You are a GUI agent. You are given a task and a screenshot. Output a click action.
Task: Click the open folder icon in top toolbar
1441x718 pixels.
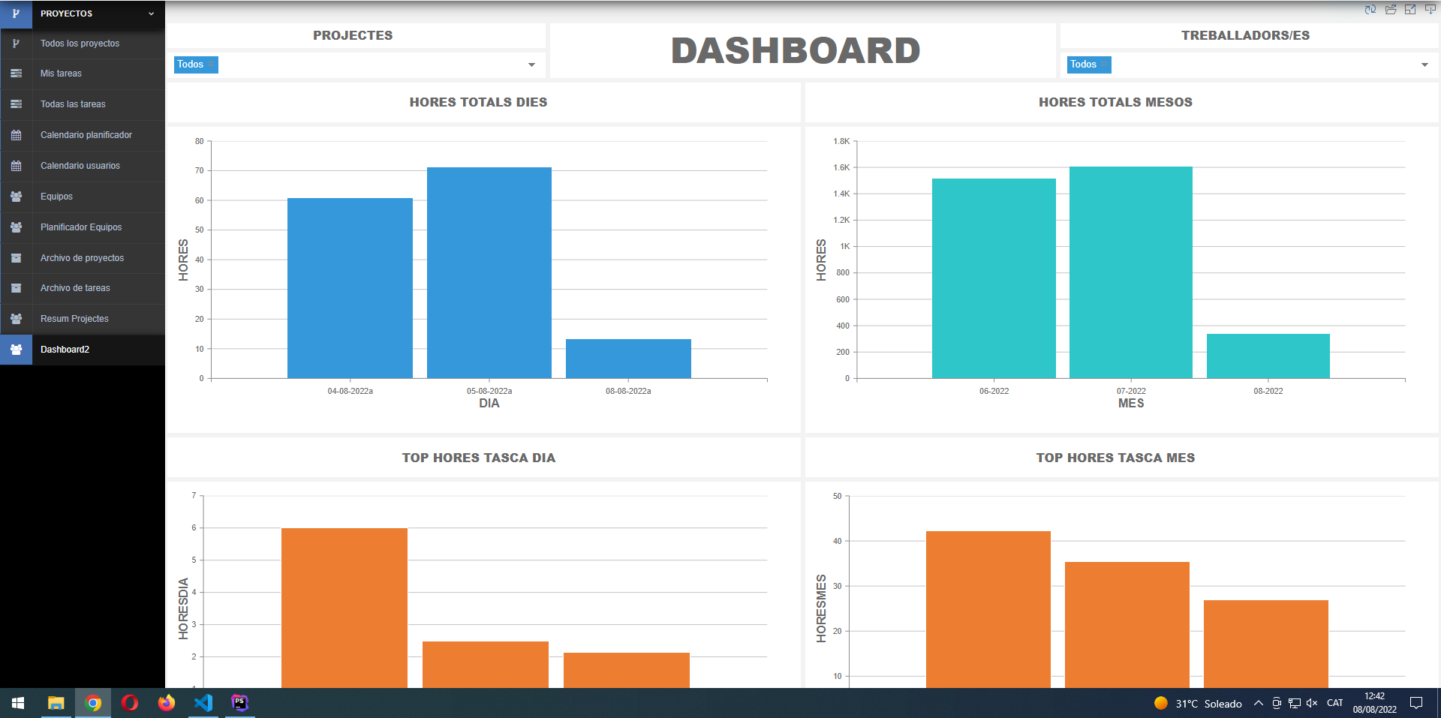click(x=1391, y=9)
